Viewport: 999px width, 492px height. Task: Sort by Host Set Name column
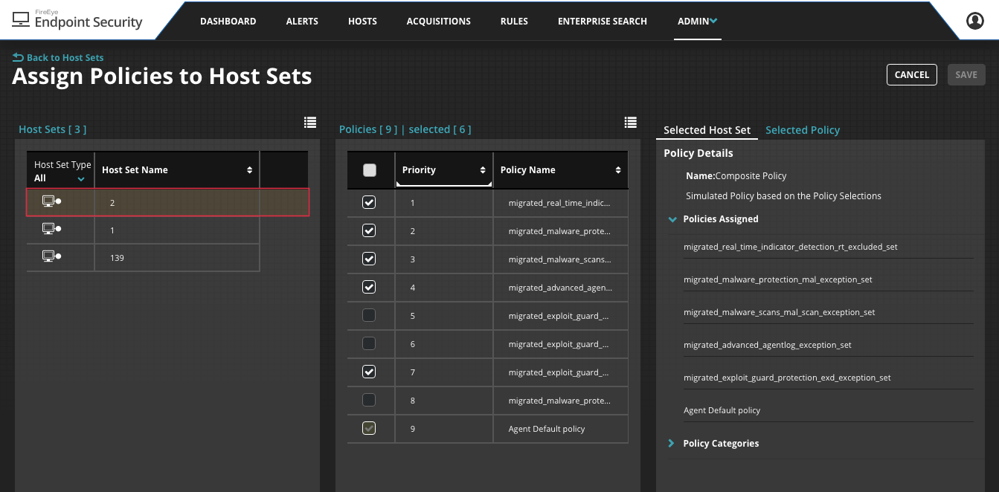click(250, 170)
